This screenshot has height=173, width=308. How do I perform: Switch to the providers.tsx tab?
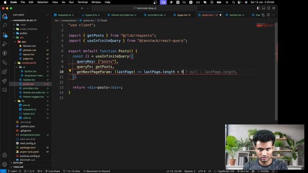[155, 15]
